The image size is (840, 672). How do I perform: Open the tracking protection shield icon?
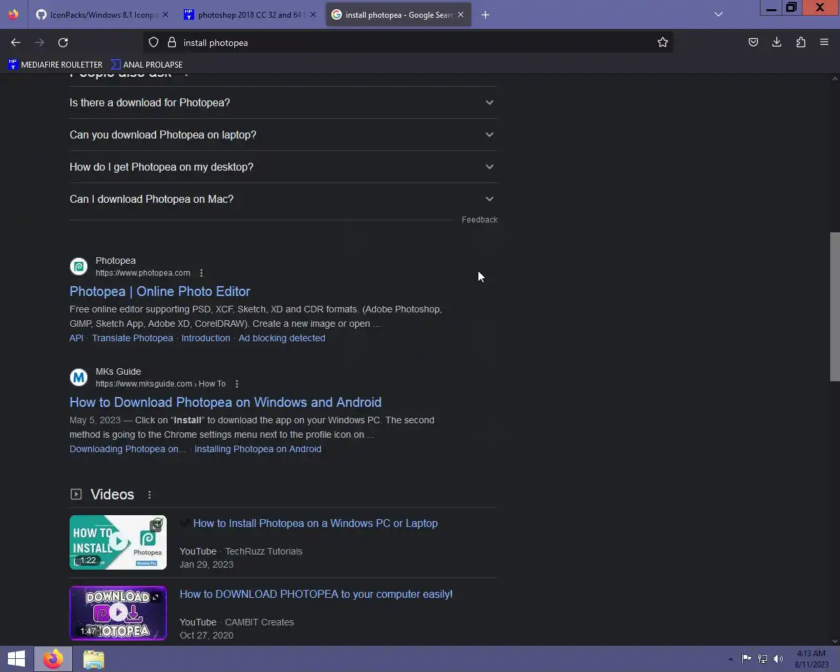(154, 43)
